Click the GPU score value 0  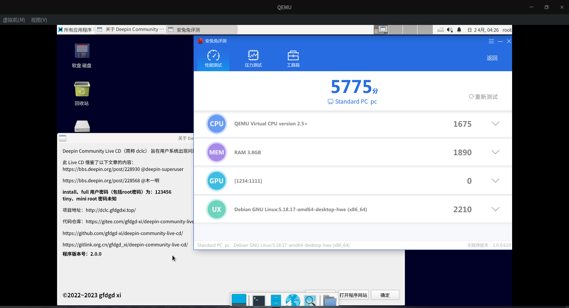(469, 181)
